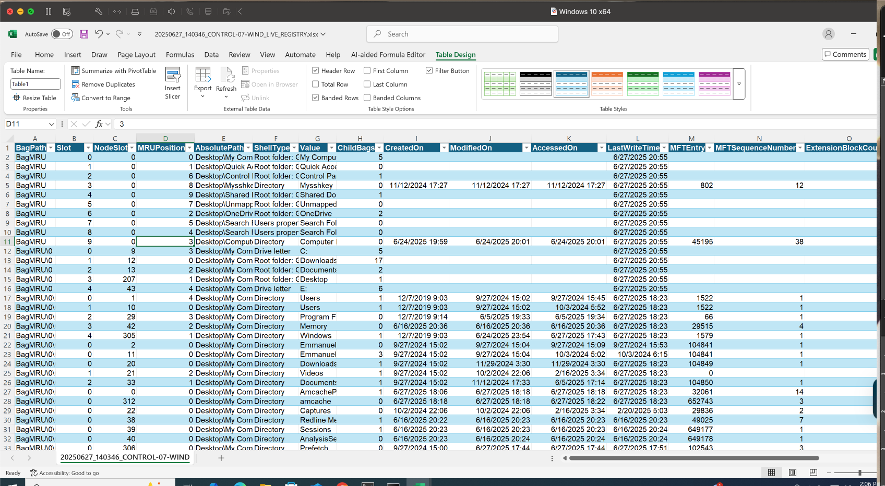The width and height of the screenshot is (885, 486).
Task: Open the Name Box dropdown
Action: coord(51,124)
